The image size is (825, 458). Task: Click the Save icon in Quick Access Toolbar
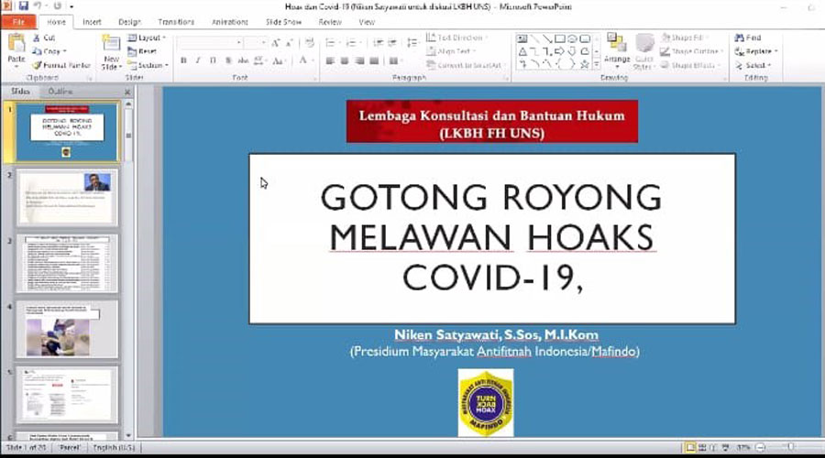(24, 6)
